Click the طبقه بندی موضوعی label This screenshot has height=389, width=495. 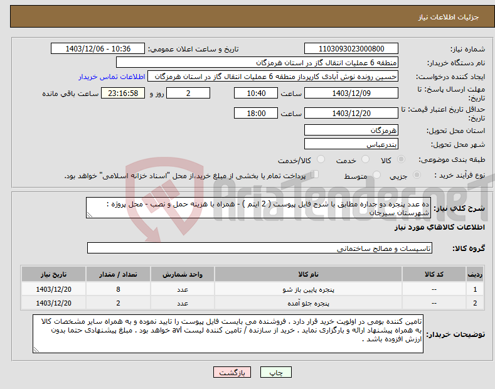452,159
